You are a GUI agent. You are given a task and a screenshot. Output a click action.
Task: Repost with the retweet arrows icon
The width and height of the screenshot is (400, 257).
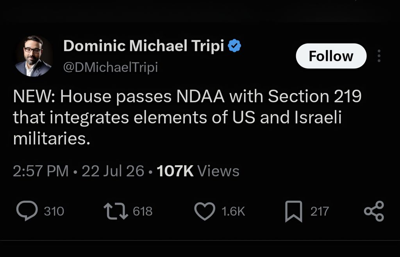coord(116,211)
